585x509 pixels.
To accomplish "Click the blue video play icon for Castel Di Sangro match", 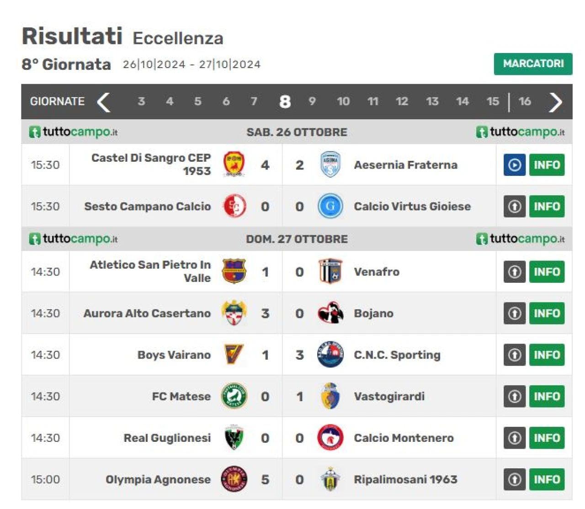I will pyautogui.click(x=515, y=165).
